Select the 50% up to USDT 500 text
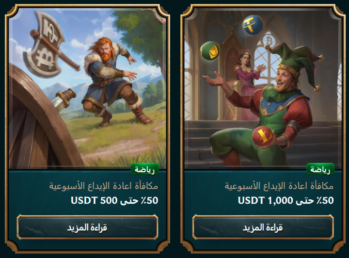The height and width of the screenshot is (258, 349). pos(114,200)
